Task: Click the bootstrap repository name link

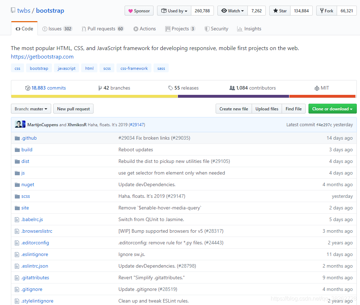Action: (50, 11)
